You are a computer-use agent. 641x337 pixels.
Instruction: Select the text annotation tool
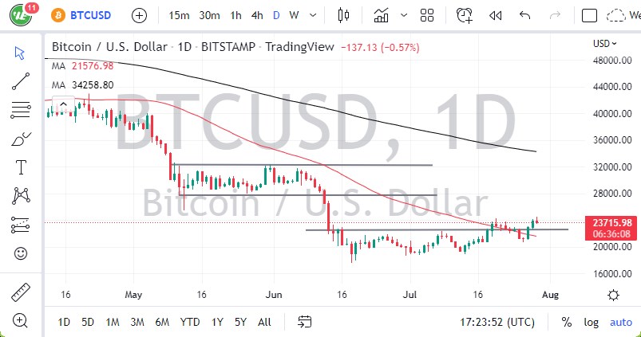(x=20, y=167)
